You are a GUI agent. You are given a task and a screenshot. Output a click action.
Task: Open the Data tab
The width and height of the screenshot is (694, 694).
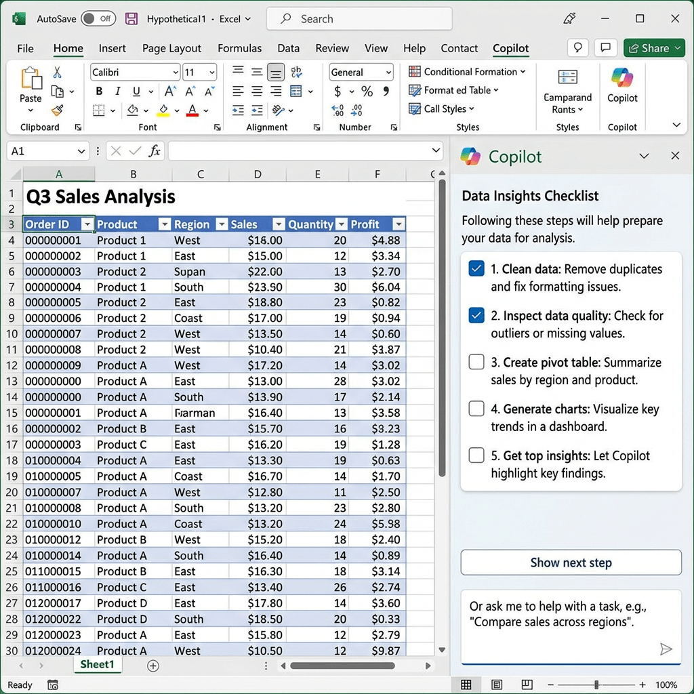tap(289, 48)
